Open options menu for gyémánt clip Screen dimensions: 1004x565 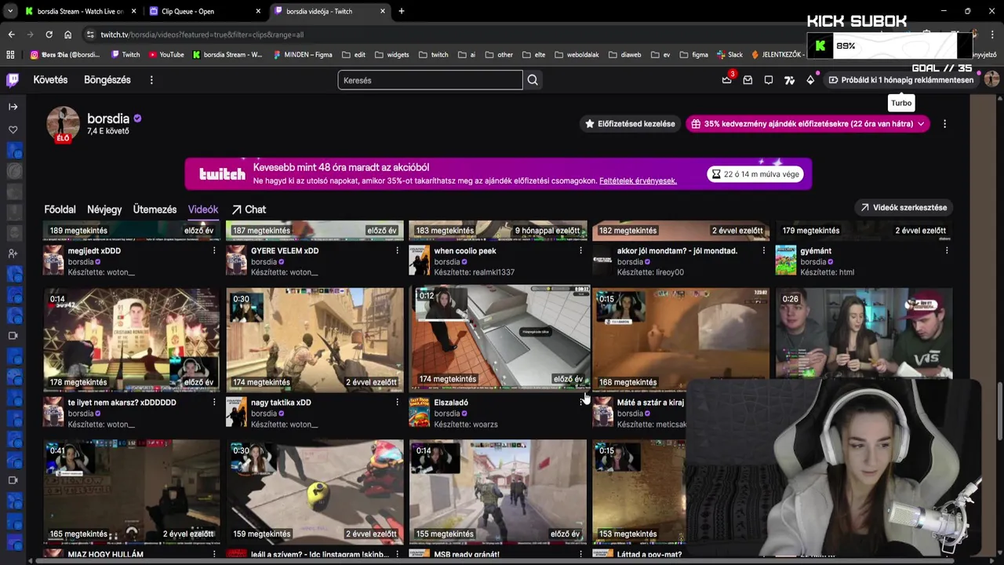coord(947,250)
